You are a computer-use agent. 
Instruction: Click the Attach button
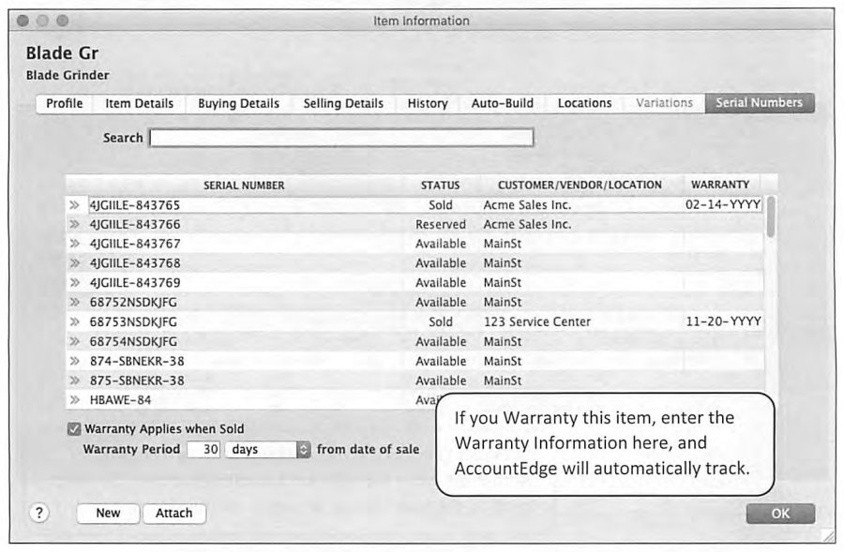tap(173, 514)
